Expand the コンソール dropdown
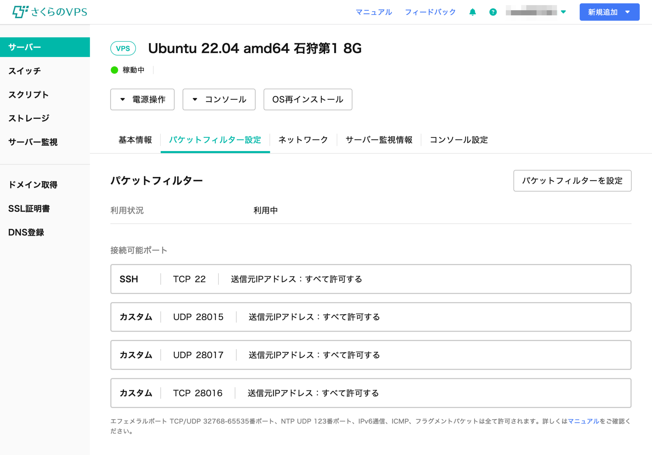Image resolution: width=652 pixels, height=455 pixels. [219, 99]
